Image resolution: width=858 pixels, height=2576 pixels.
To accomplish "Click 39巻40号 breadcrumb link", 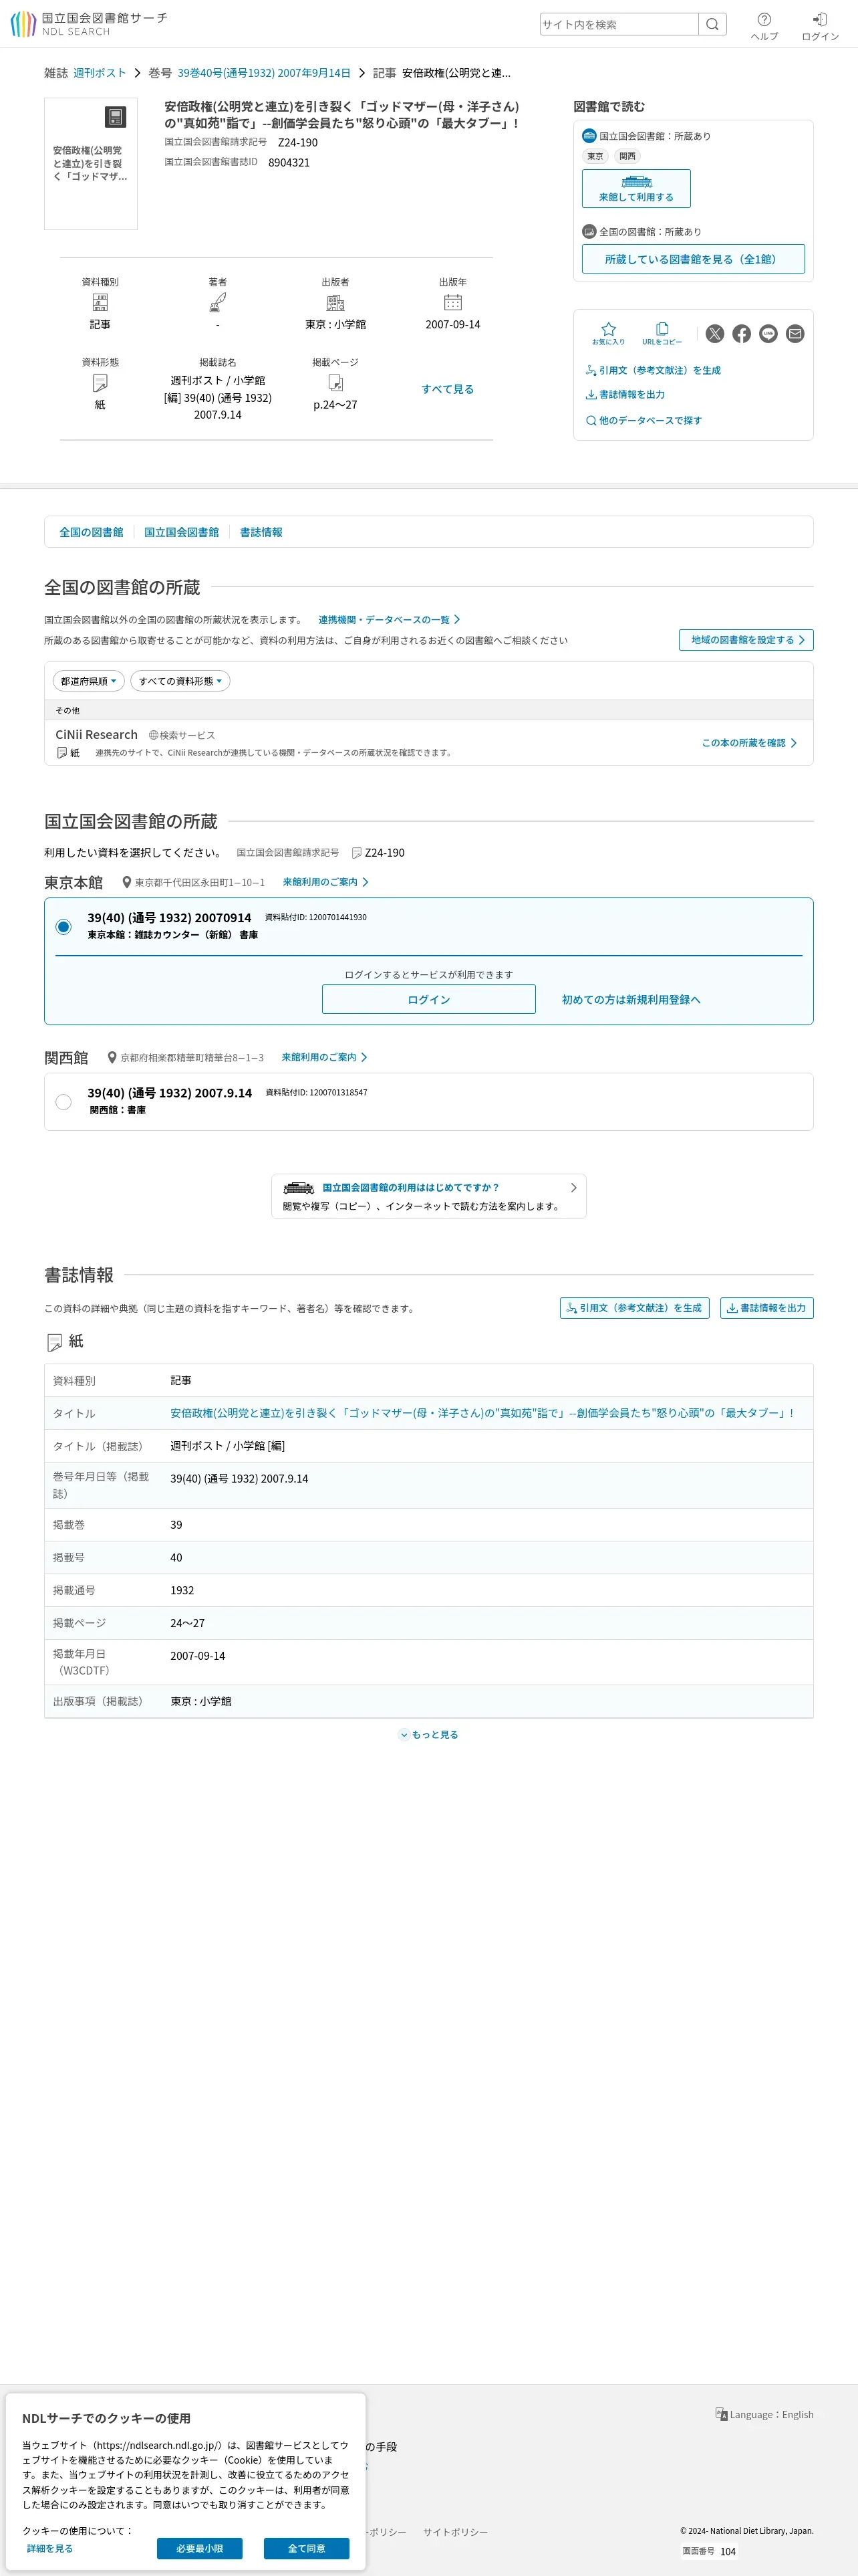I will (x=264, y=73).
